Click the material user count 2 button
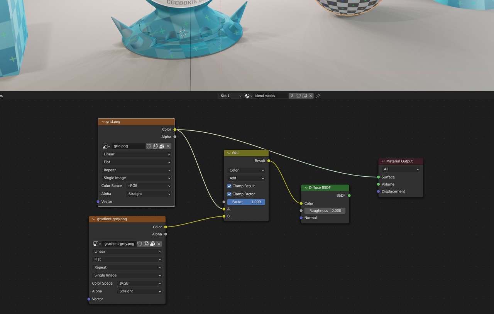This screenshot has height=314, width=494. click(292, 96)
